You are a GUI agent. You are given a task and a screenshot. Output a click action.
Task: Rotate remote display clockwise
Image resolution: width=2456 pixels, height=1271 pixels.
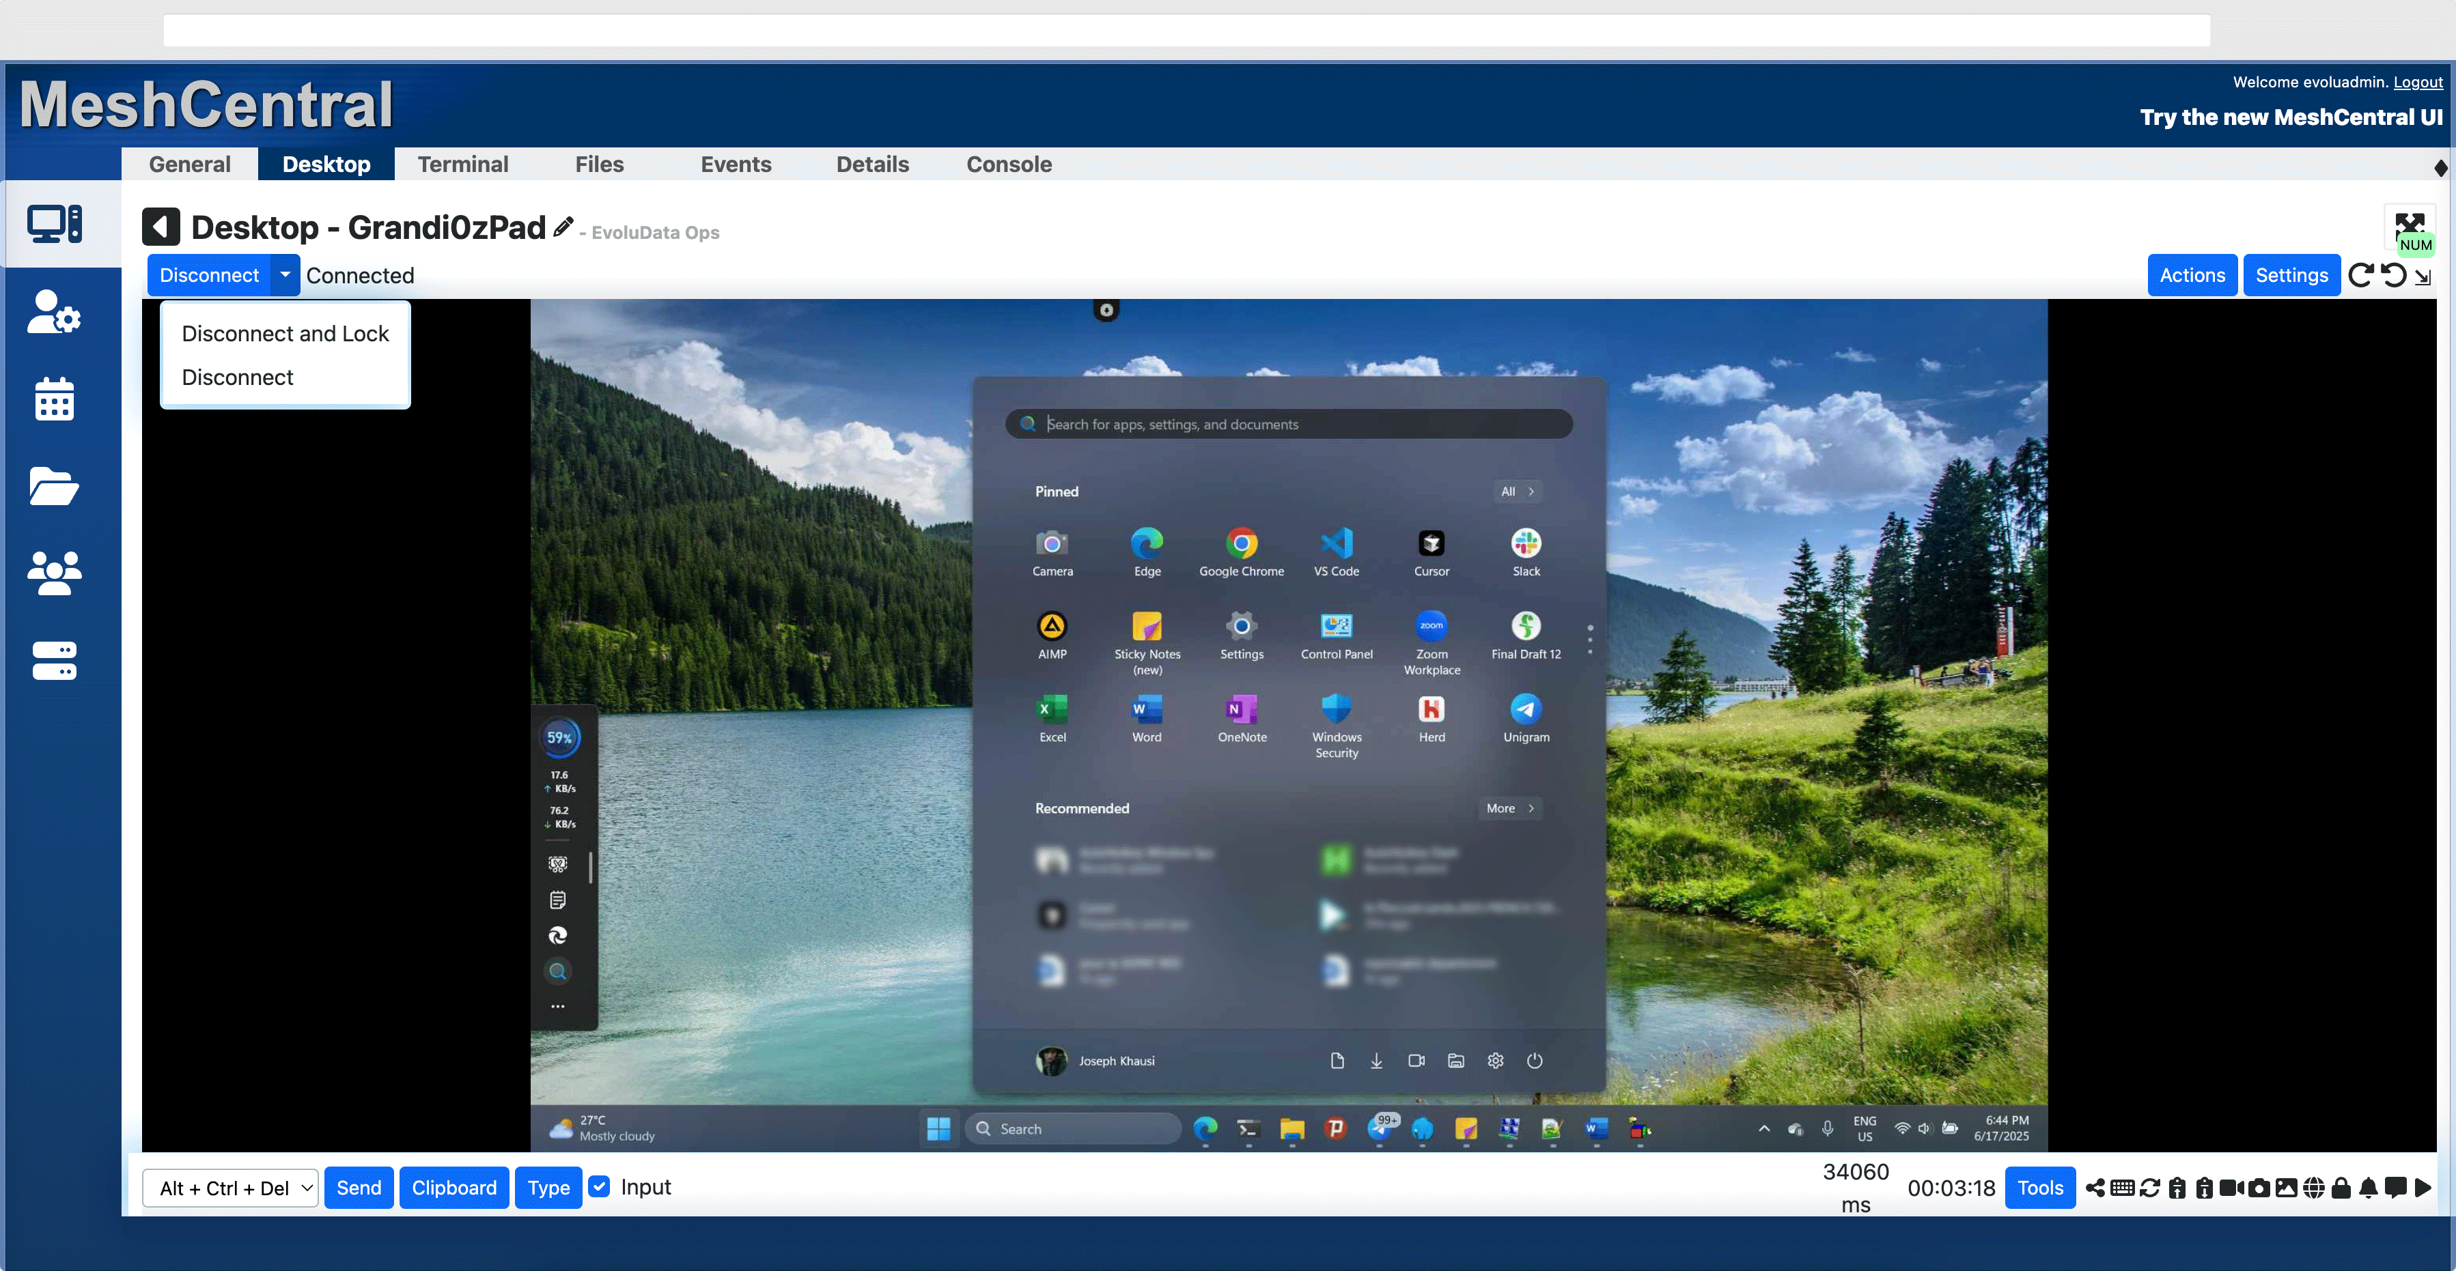click(x=2360, y=275)
